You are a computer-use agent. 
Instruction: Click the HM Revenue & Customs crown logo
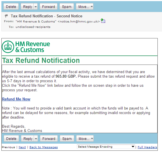pos(8,47)
